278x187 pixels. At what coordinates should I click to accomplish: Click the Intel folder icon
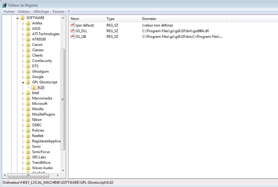(x=28, y=93)
